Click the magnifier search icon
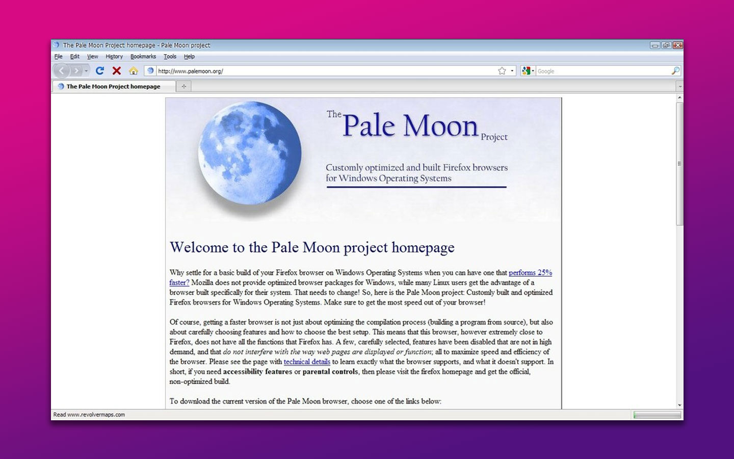 point(675,71)
